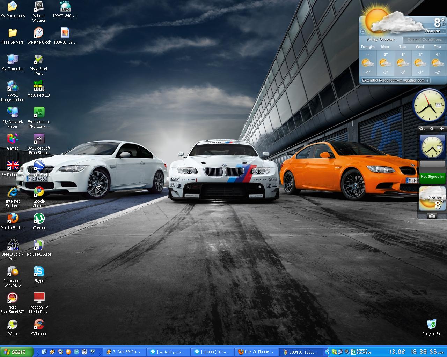Open the Yahoo! Widgets shortcut

39,12
